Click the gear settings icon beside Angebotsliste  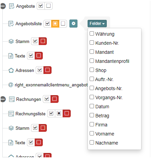(73, 24)
